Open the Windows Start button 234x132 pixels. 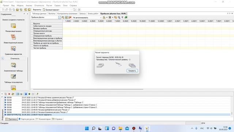pos(87,128)
